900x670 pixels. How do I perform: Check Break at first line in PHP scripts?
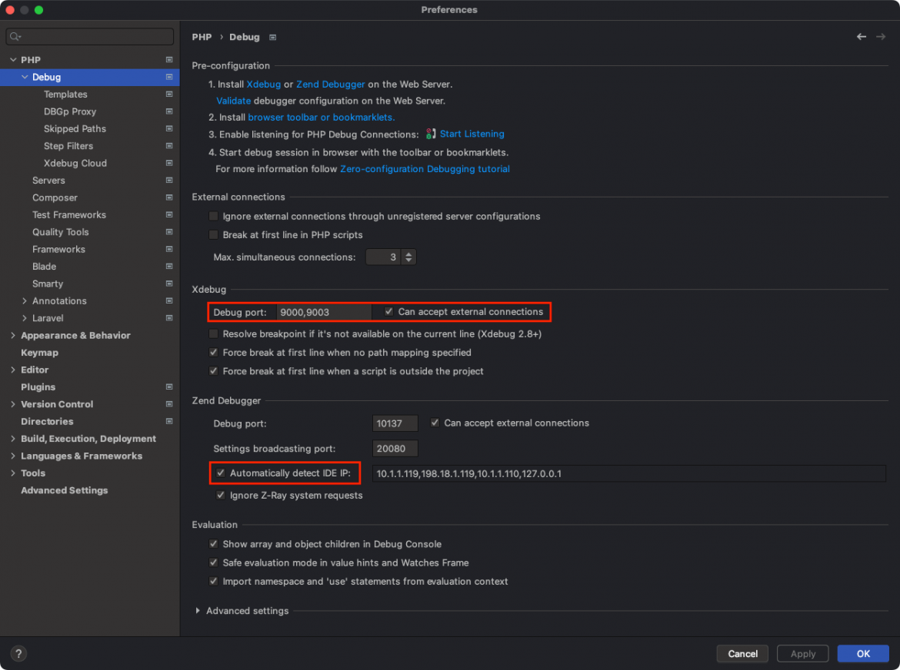214,235
